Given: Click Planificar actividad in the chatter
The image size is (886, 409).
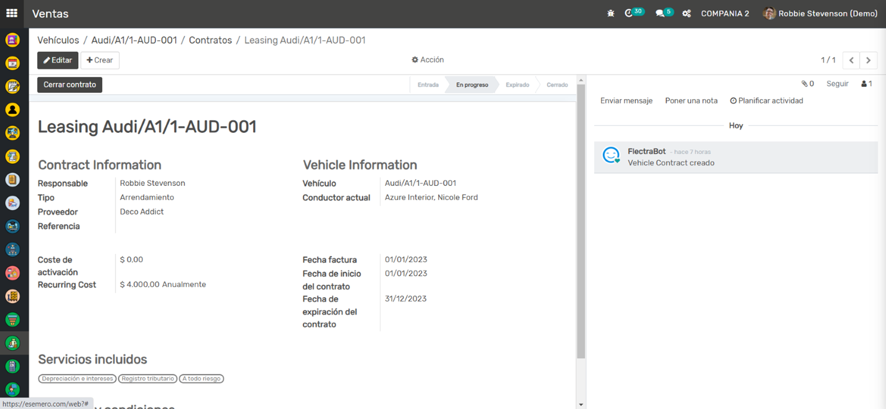Looking at the screenshot, I should (766, 101).
